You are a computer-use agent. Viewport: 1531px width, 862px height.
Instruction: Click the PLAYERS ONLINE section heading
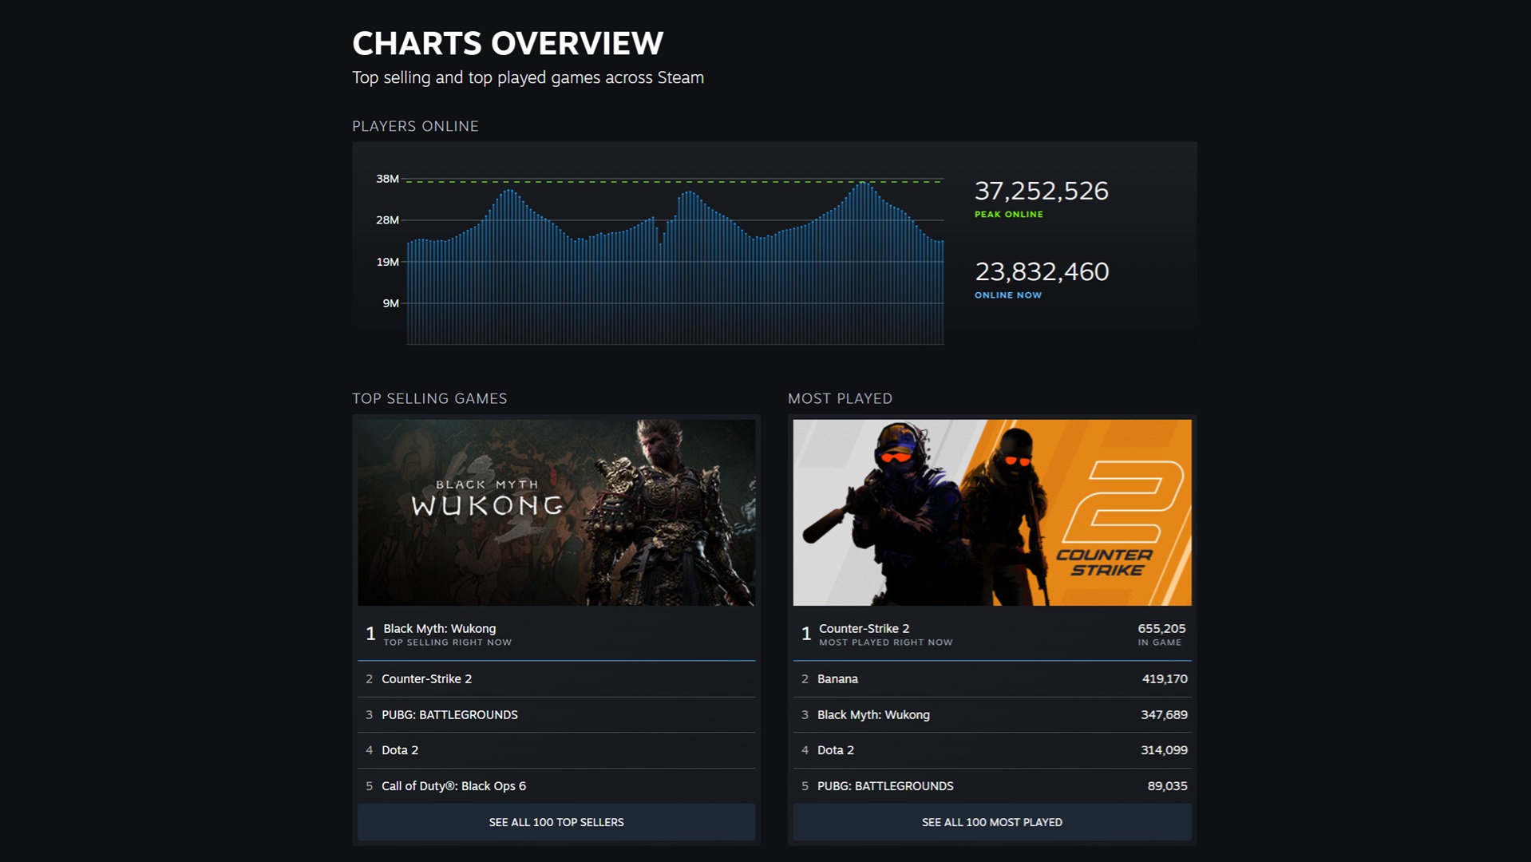pos(415,125)
